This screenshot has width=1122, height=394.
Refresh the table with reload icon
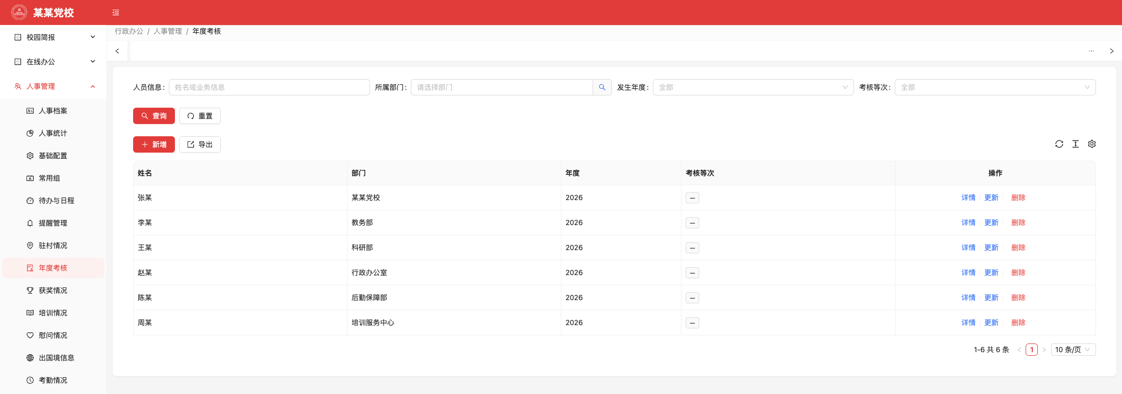click(x=1059, y=144)
